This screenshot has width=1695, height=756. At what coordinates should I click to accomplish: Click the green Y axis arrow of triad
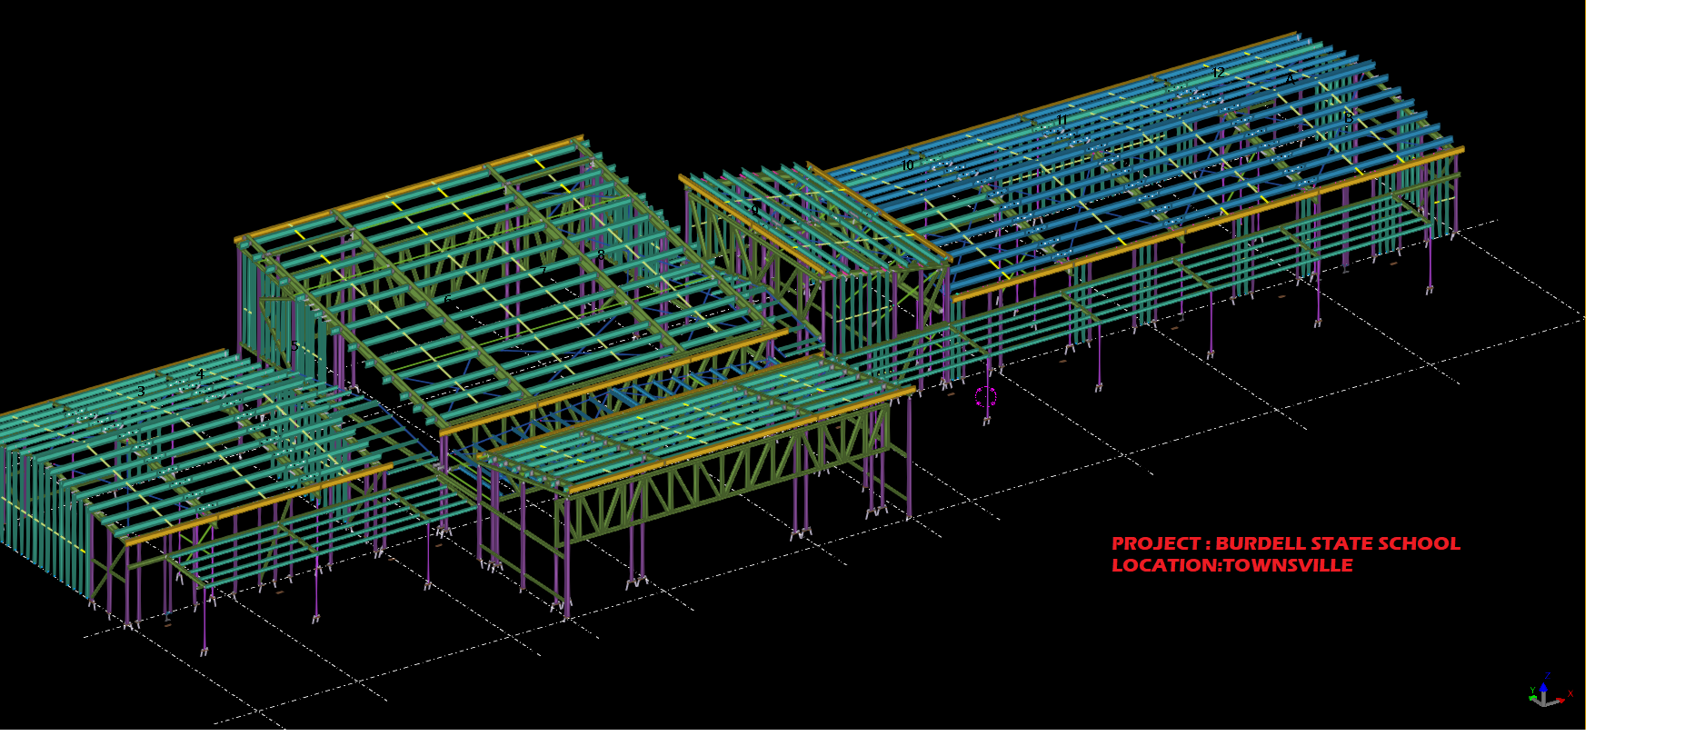pyautogui.click(x=1534, y=697)
